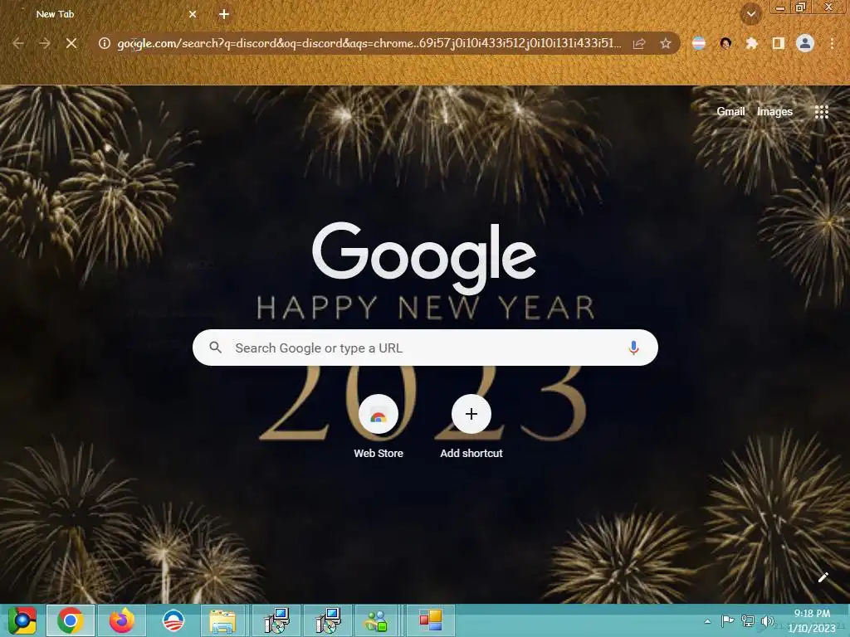Open a new tab with plus button
Viewport: 850px width, 637px height.
[224, 14]
